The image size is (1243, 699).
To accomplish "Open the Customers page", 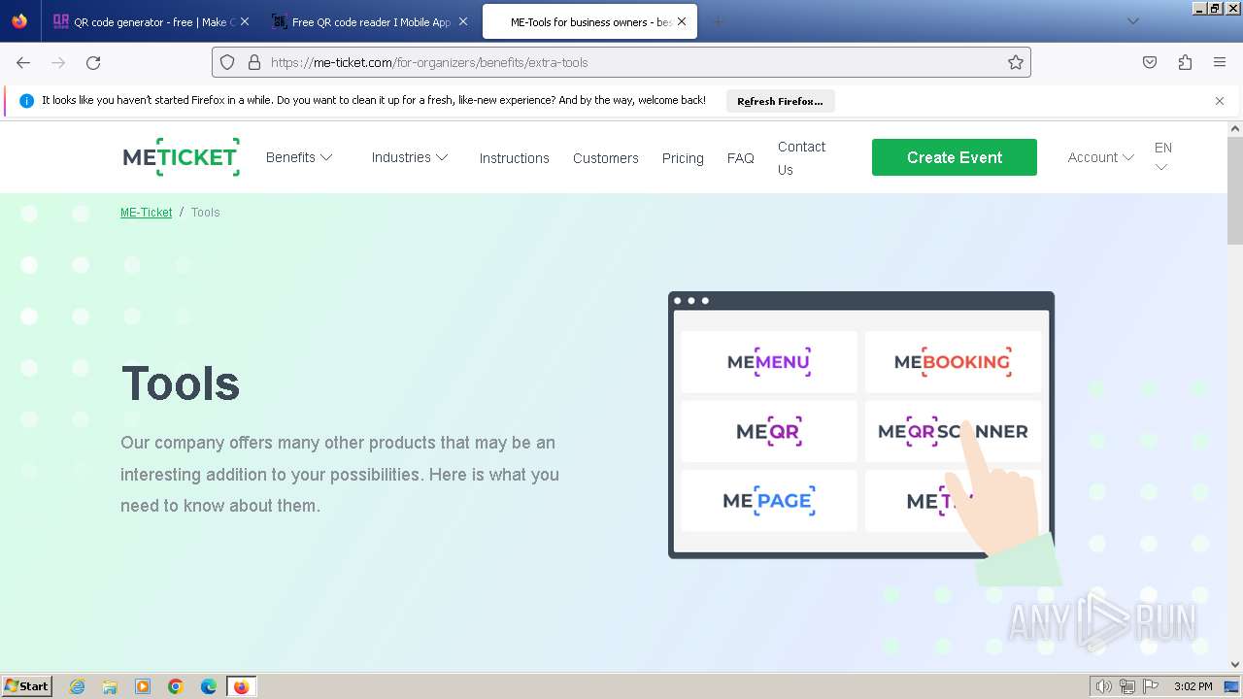I will [606, 158].
